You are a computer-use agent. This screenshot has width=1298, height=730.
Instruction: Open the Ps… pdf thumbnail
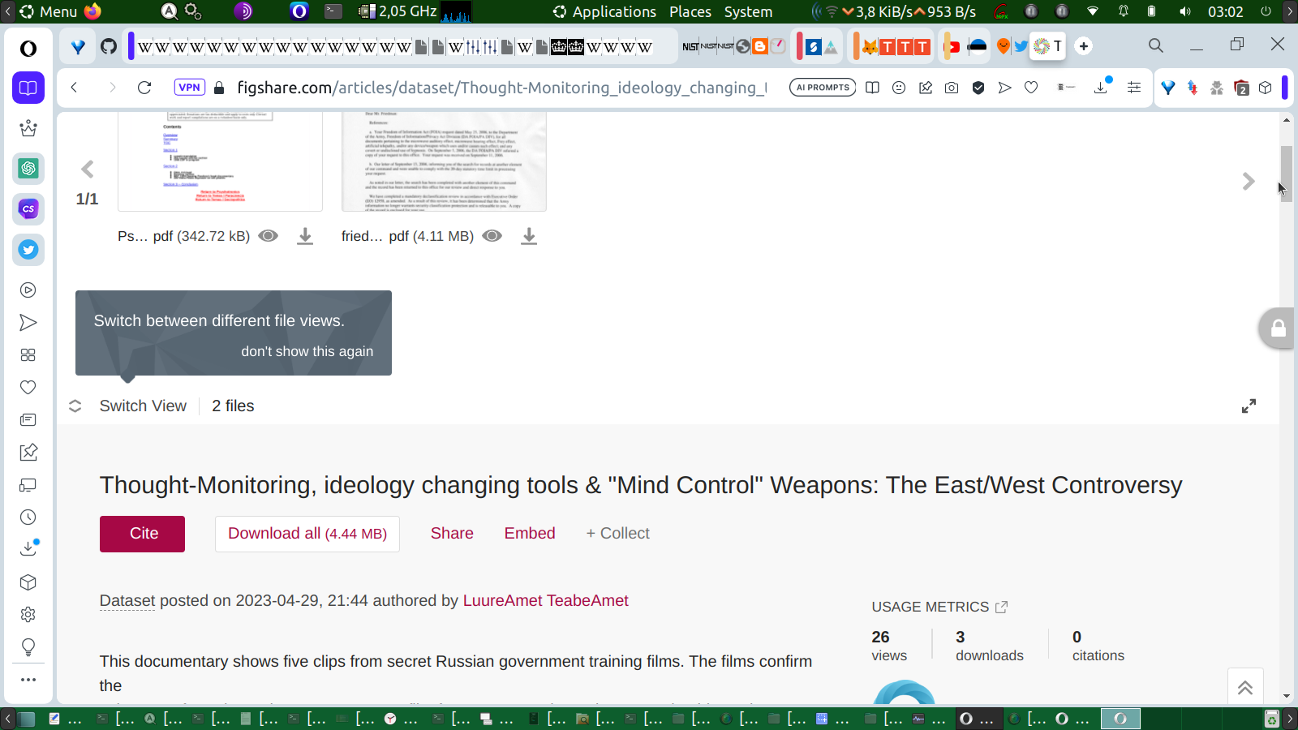(220, 161)
